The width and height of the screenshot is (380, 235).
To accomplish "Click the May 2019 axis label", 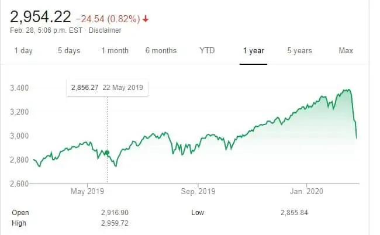I will pos(87,192).
